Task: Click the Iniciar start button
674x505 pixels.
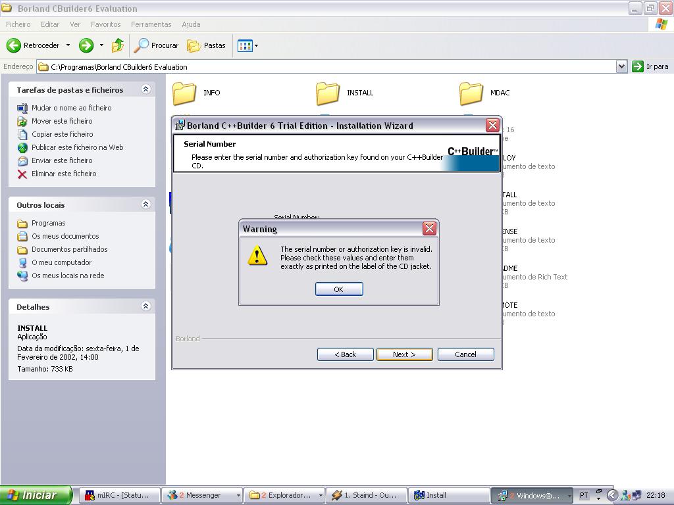Action: tap(36, 495)
